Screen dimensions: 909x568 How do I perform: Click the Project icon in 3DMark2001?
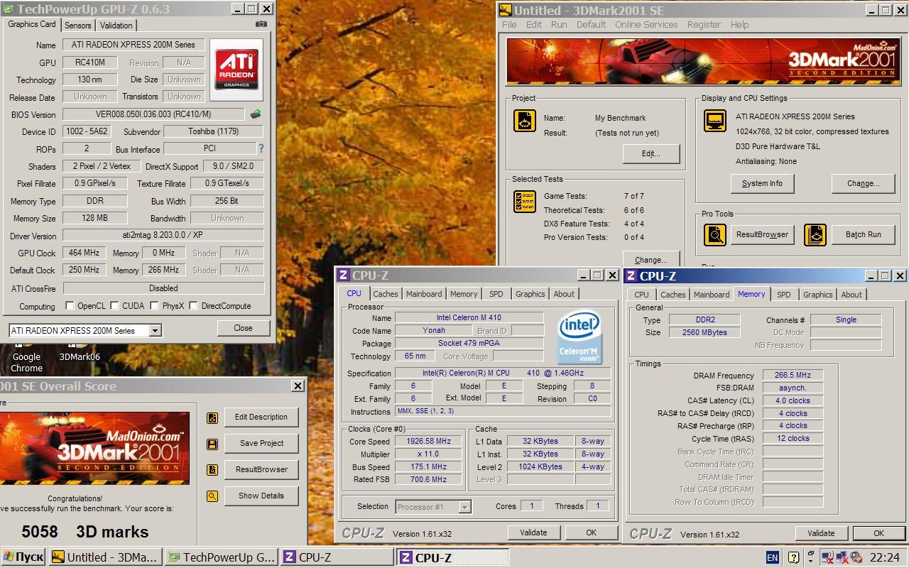pos(525,121)
